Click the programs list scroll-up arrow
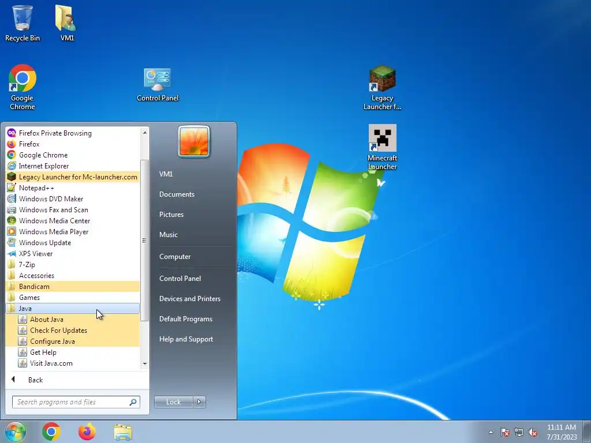Screen dimensions: 591x443 point(145,132)
